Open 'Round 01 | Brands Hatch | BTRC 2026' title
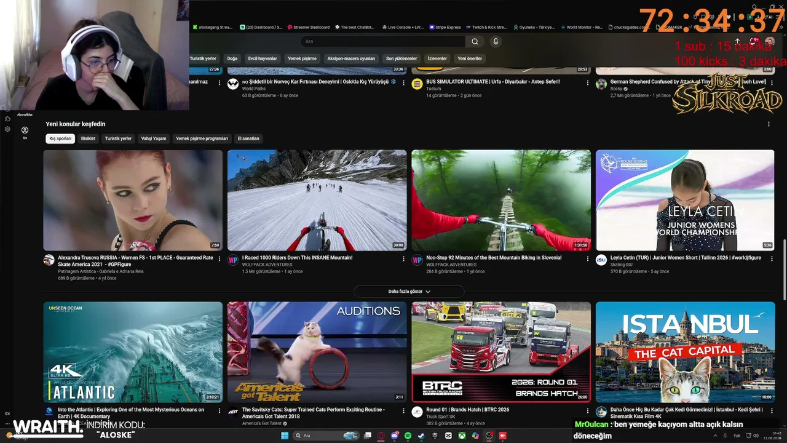787x443 pixels. 468,410
